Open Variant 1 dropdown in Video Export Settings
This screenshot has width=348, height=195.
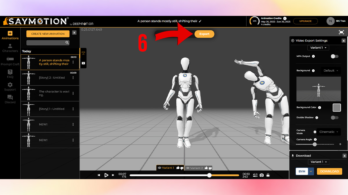(x=318, y=48)
